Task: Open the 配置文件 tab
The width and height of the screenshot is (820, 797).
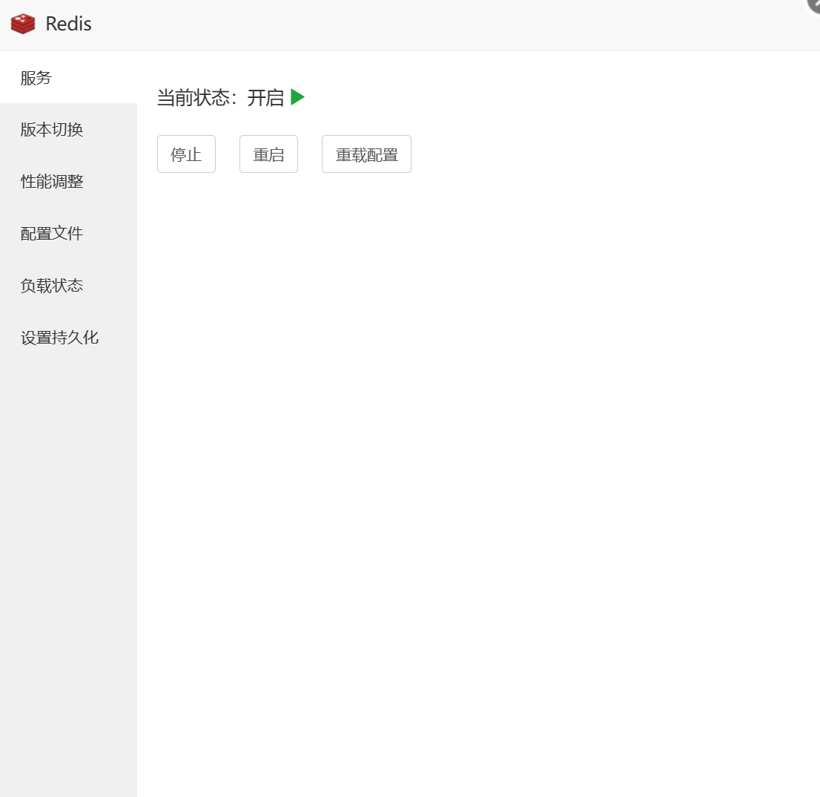Action: coord(68,234)
